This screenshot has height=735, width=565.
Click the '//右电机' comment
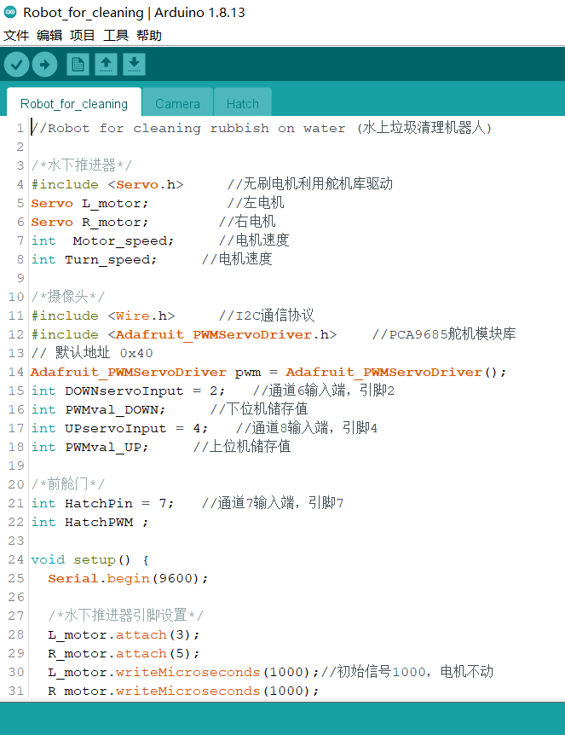(247, 222)
